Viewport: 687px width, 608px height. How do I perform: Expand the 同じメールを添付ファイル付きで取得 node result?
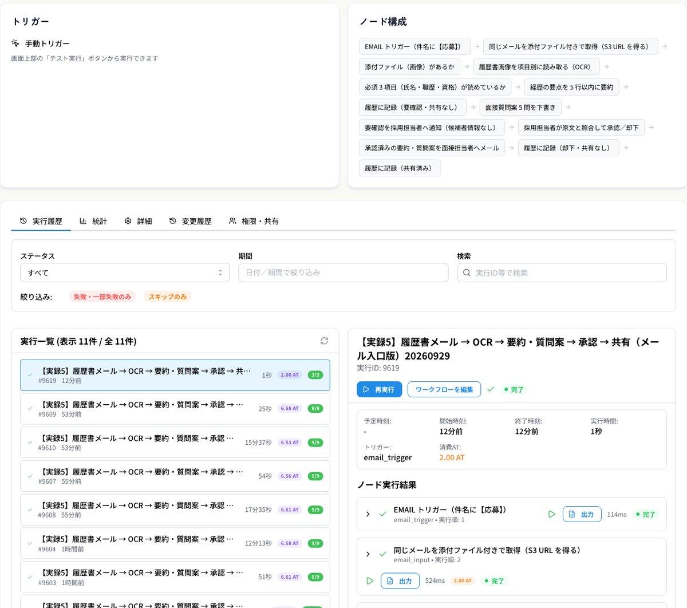[x=368, y=554]
